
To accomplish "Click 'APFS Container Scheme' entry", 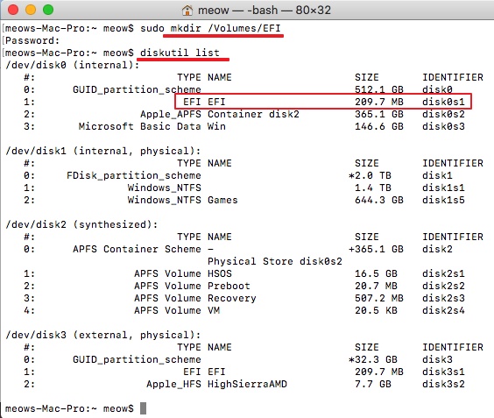I will coord(137,250).
